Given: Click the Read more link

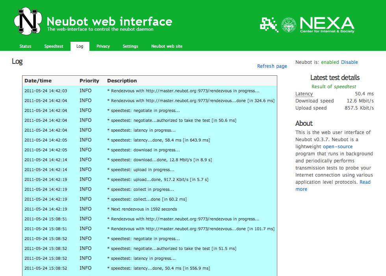Looking at the screenshot, I should [365, 182].
